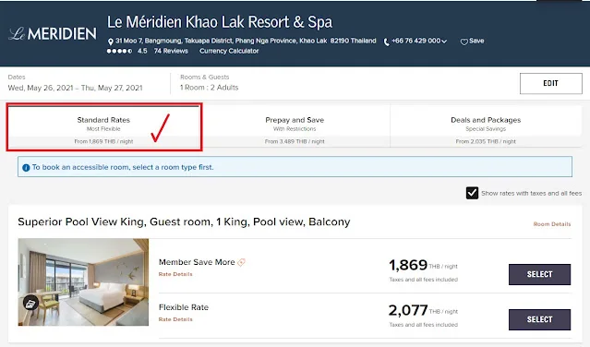Switch to the Prepay and Save tab

(x=295, y=126)
